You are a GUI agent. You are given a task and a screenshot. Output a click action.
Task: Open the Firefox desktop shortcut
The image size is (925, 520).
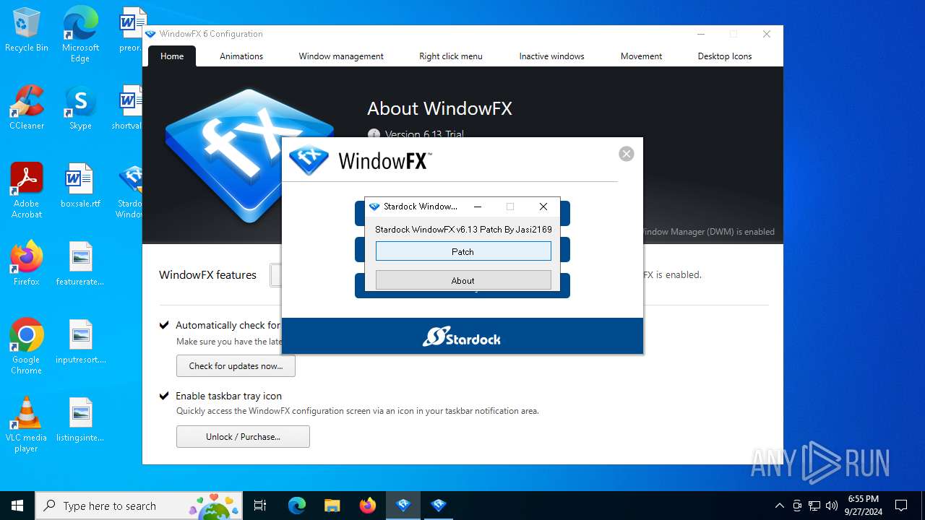27,264
